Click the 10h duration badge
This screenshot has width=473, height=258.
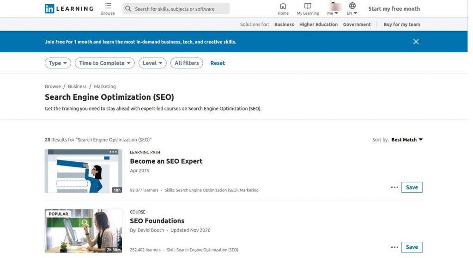(x=117, y=190)
